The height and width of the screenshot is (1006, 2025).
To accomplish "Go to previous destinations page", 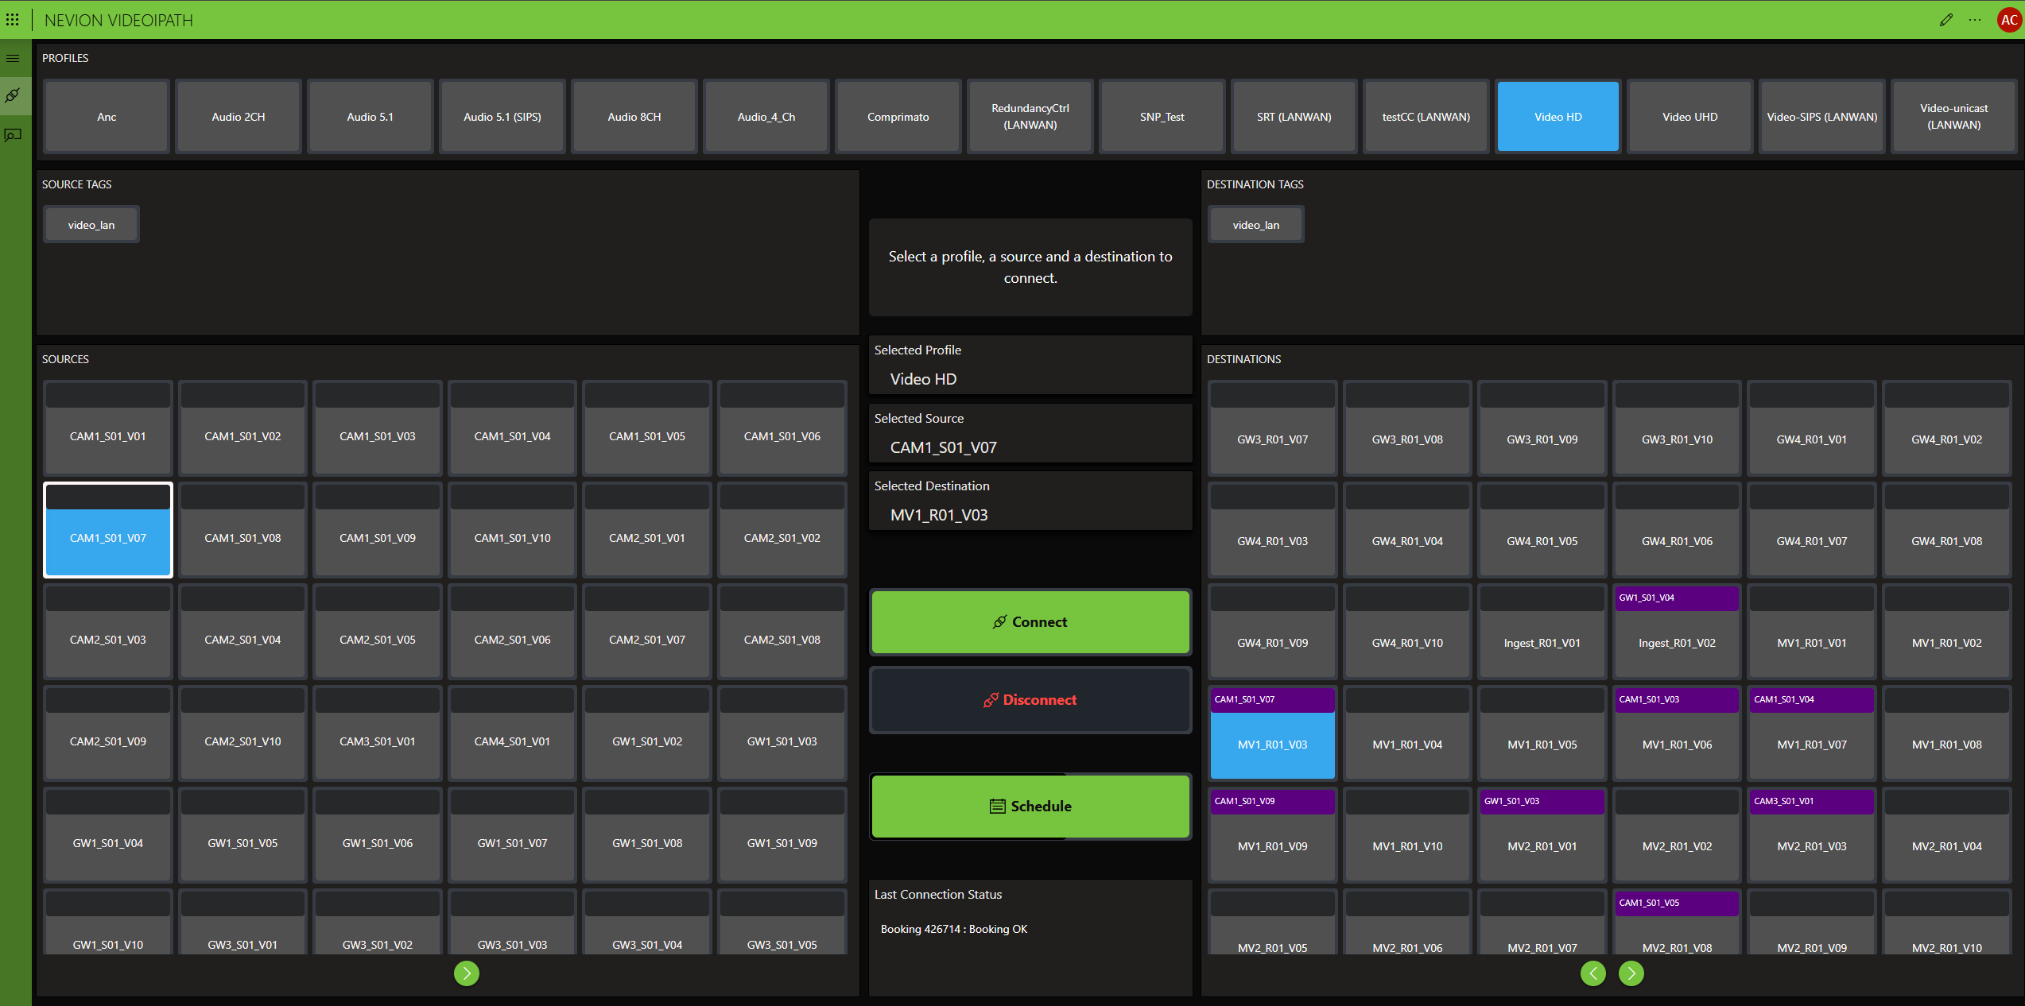I will [x=1593, y=973].
